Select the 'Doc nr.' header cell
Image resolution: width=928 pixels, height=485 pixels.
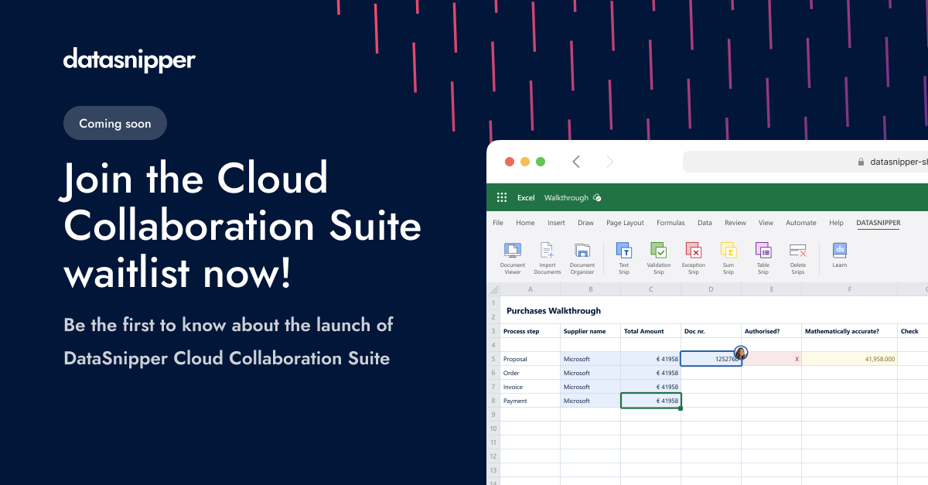[711, 331]
